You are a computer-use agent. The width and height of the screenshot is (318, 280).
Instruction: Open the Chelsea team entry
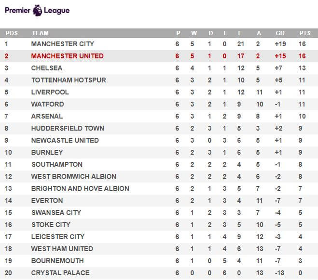pyautogui.click(x=47, y=68)
